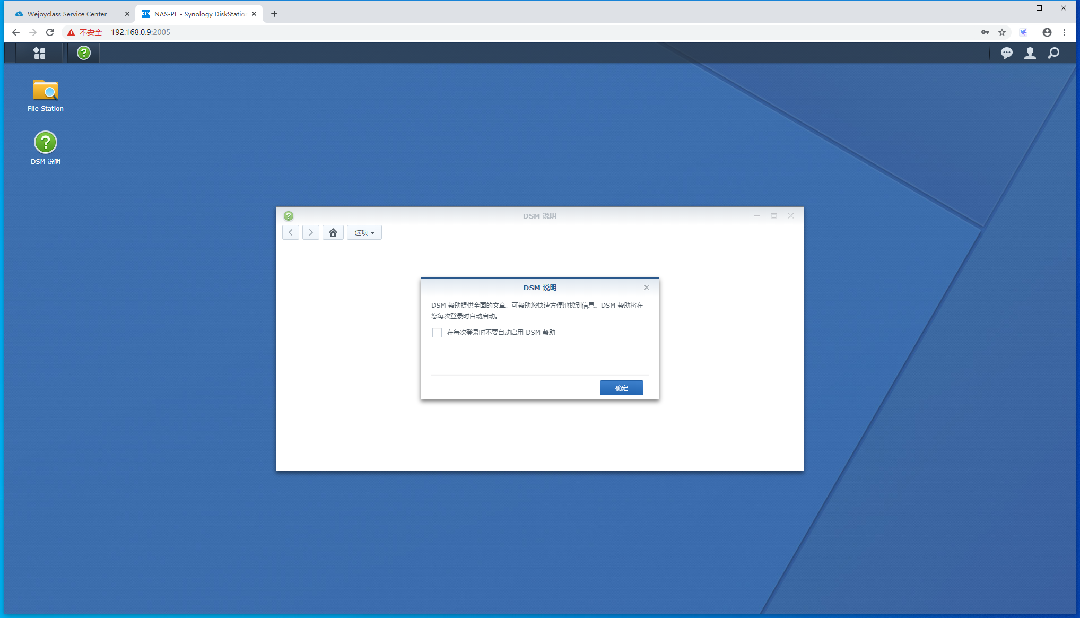Go back in DSM help window
This screenshot has height=618, width=1080.
(x=291, y=233)
